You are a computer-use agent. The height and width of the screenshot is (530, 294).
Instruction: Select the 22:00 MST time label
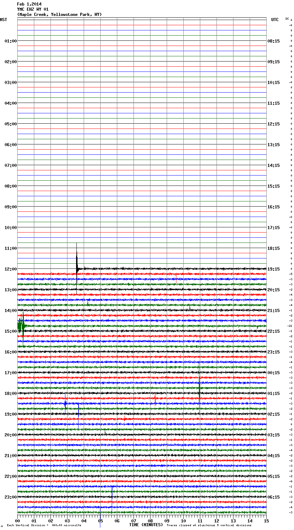pos(11,476)
